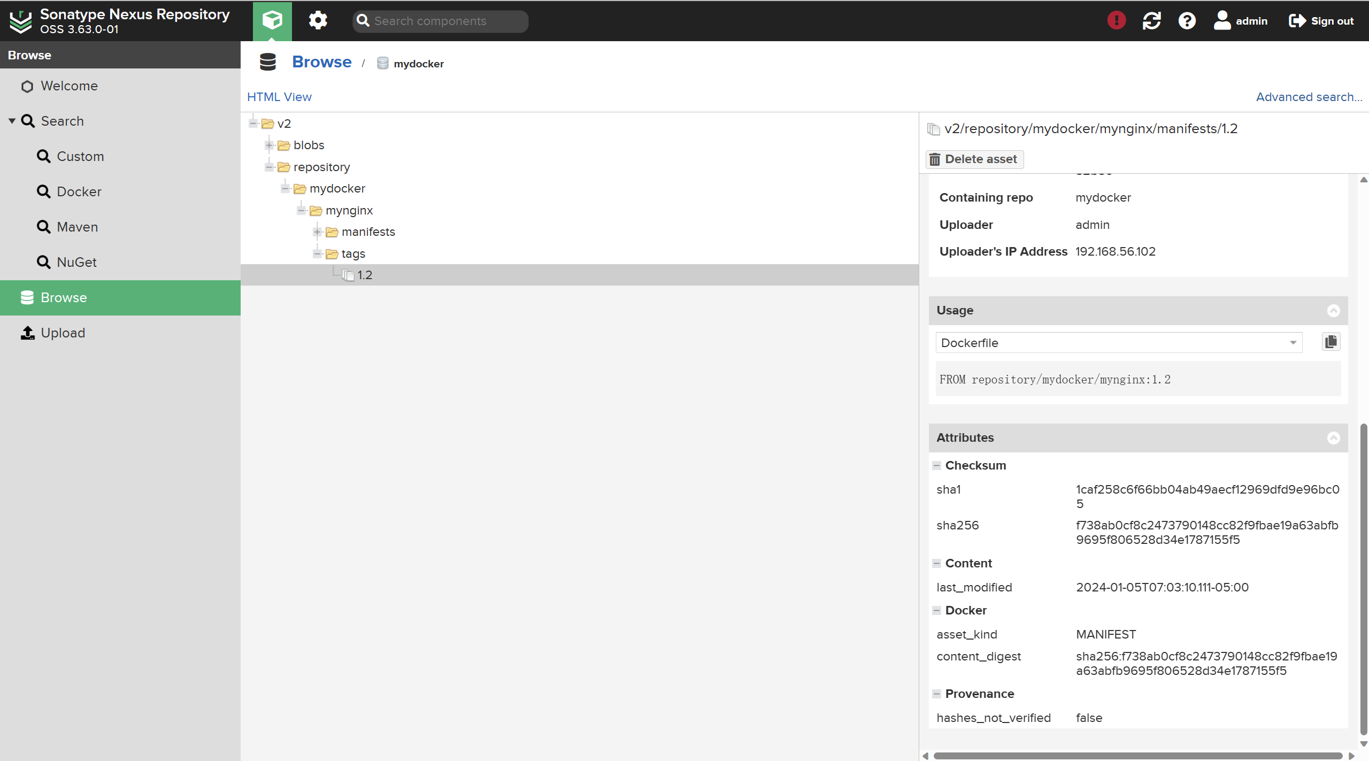Open Search in the sidebar
The height and width of the screenshot is (761, 1369).
62,121
